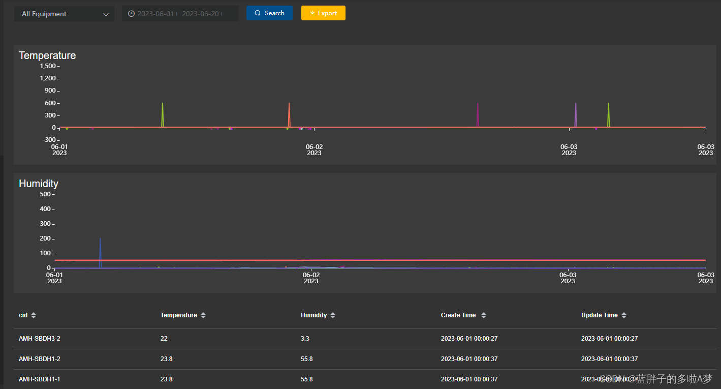Click update time 2023-06-01 00:00:27

(610, 339)
